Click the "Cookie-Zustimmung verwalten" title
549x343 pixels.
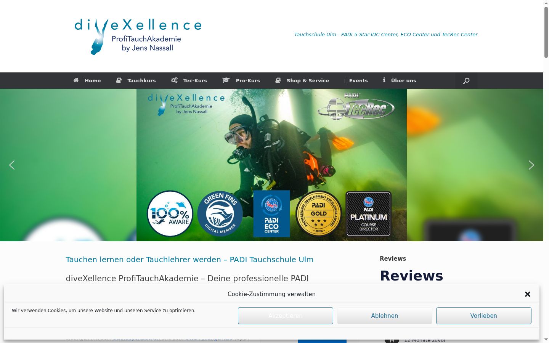coord(271,294)
